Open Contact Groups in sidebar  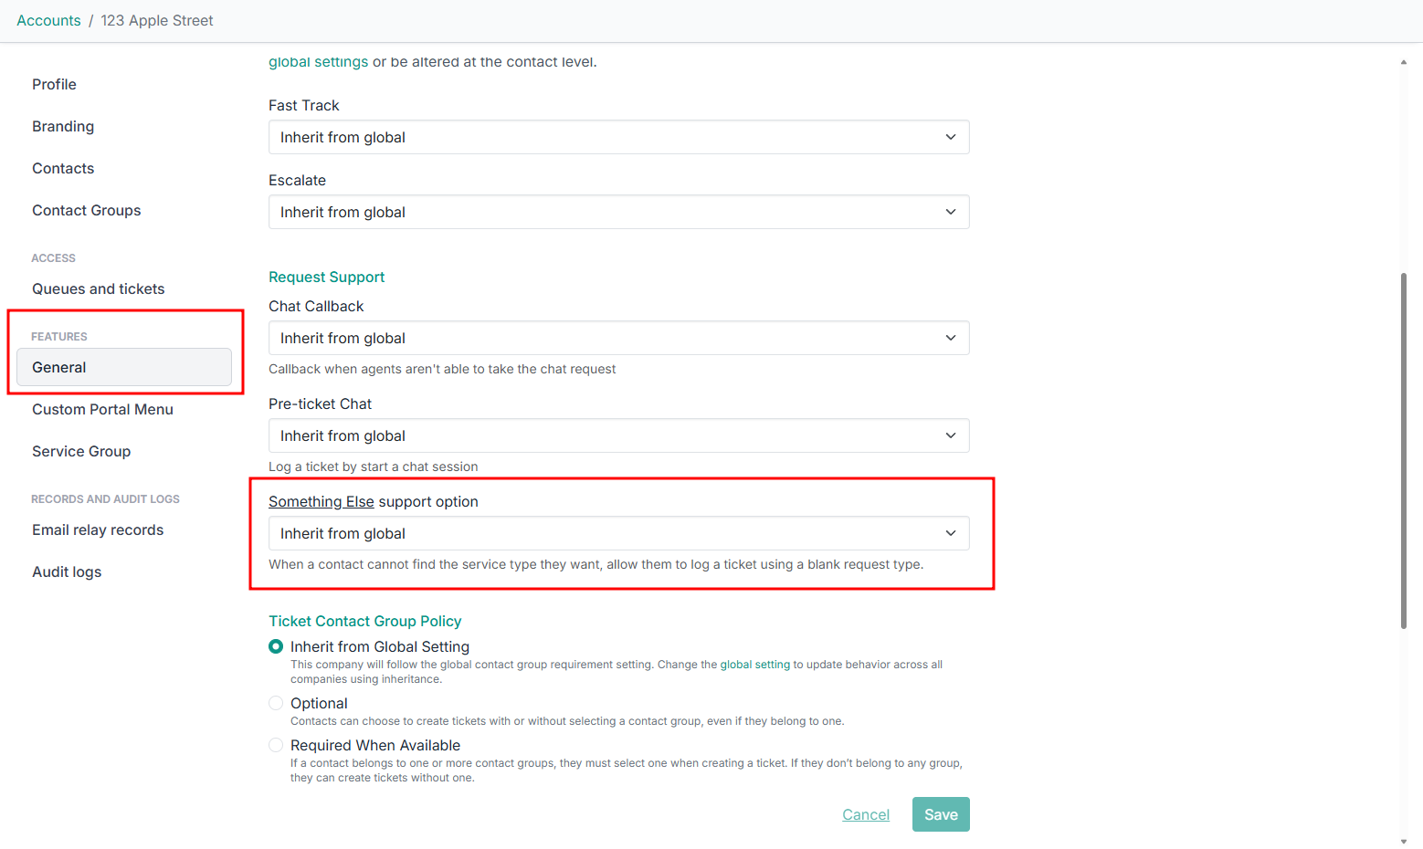click(x=86, y=210)
